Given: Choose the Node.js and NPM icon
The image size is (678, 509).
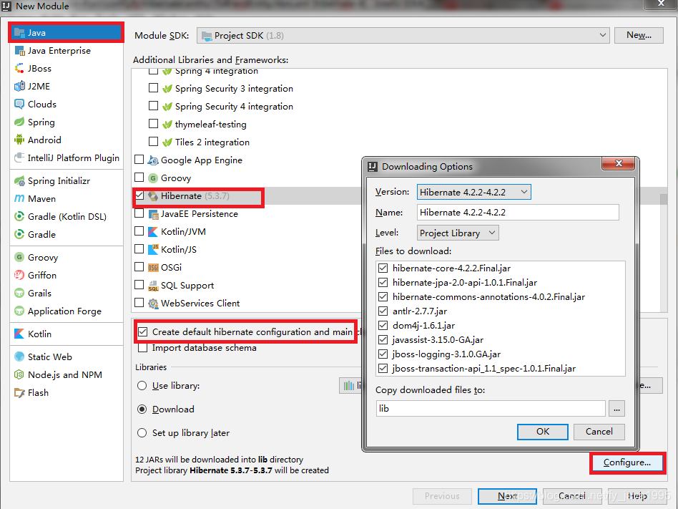Looking at the screenshot, I should [x=19, y=375].
